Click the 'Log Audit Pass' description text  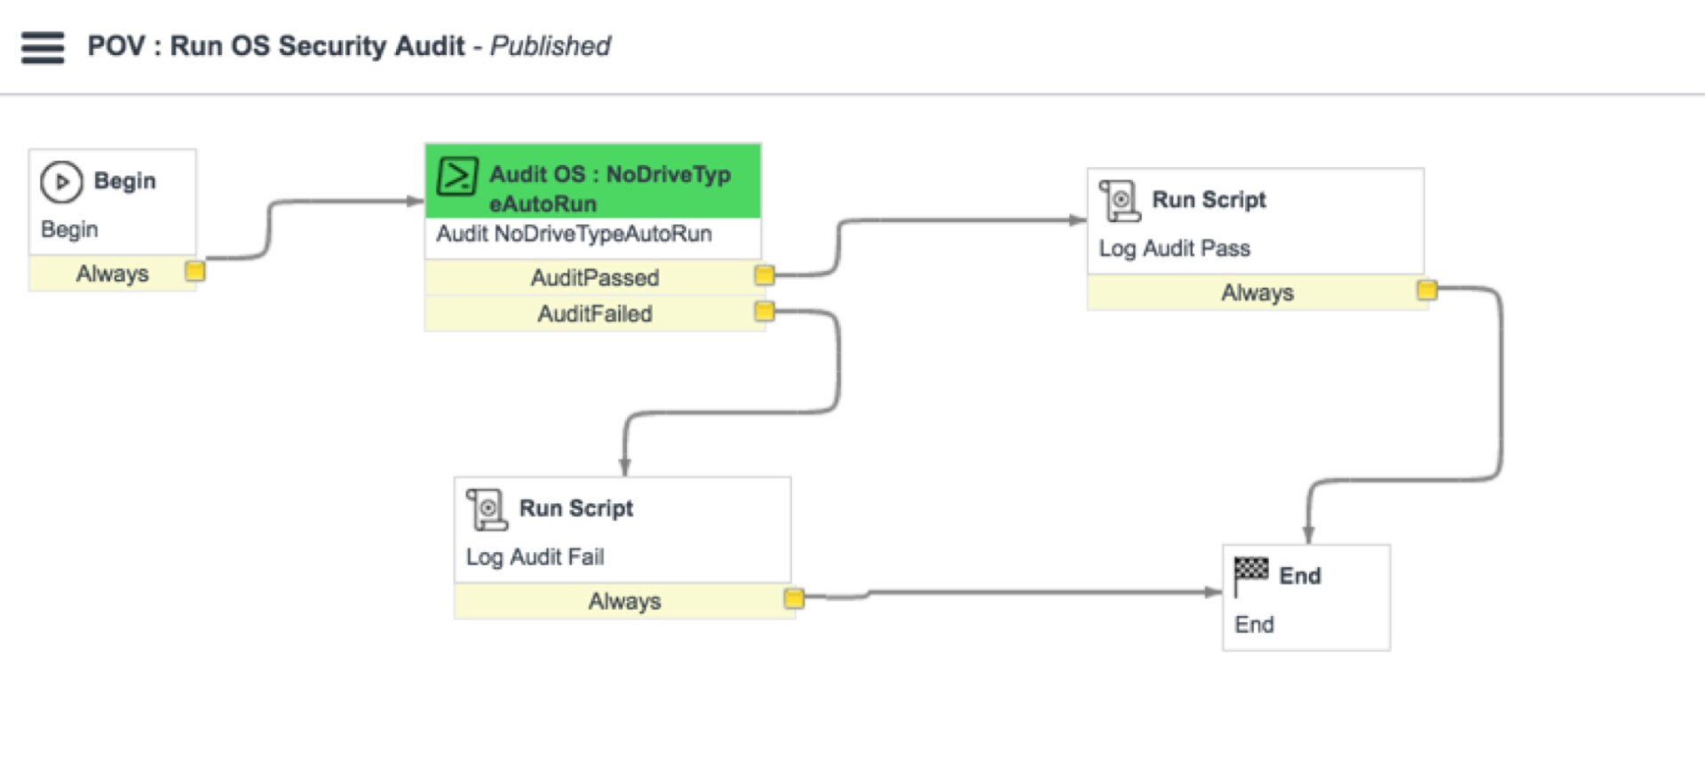point(1174,249)
